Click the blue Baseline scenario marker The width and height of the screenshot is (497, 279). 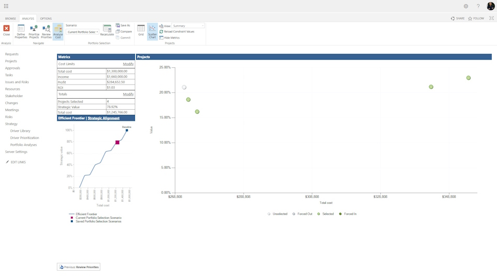click(x=127, y=130)
